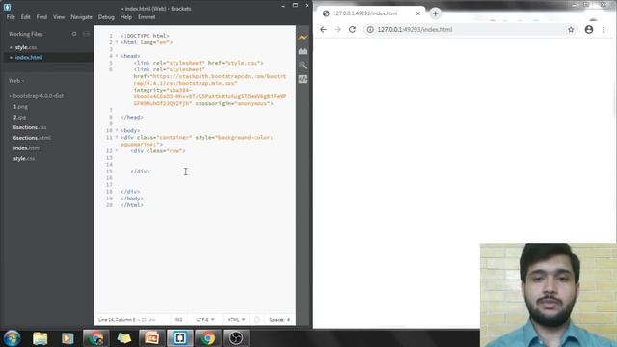Click the third icon in Brackets right toolbar

pyautogui.click(x=303, y=66)
